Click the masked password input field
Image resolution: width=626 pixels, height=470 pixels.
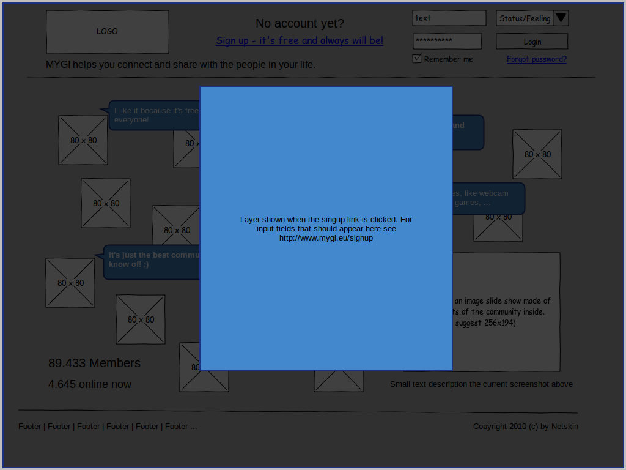(447, 41)
